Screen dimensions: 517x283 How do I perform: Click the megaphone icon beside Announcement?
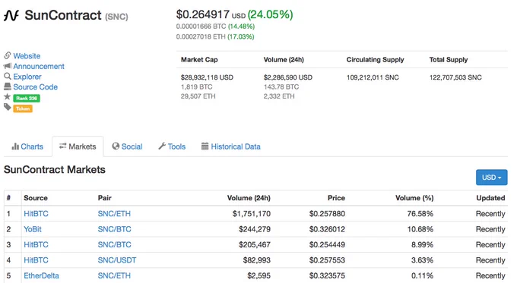pyautogui.click(x=8, y=66)
